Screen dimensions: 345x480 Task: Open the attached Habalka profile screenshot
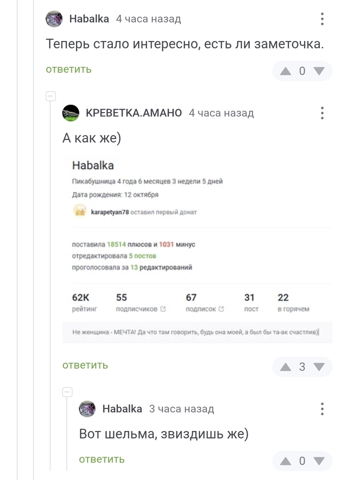click(197, 247)
